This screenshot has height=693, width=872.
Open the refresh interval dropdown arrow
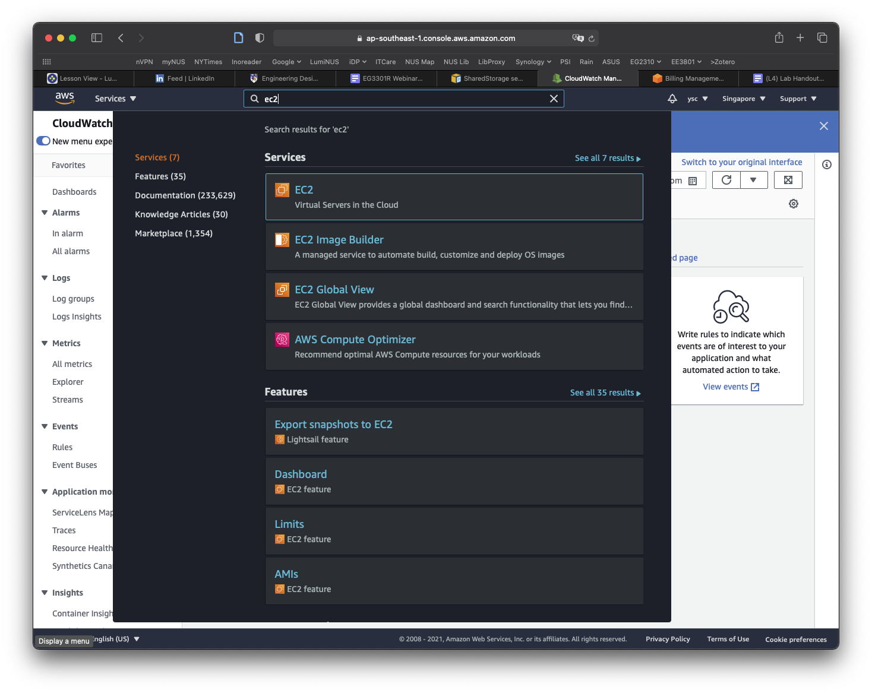point(753,180)
